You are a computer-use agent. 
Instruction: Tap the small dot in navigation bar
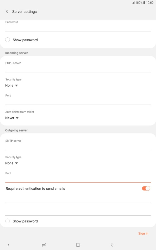click(x=8, y=245)
